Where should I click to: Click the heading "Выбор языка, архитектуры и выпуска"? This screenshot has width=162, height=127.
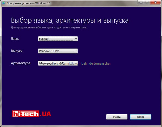(70, 20)
